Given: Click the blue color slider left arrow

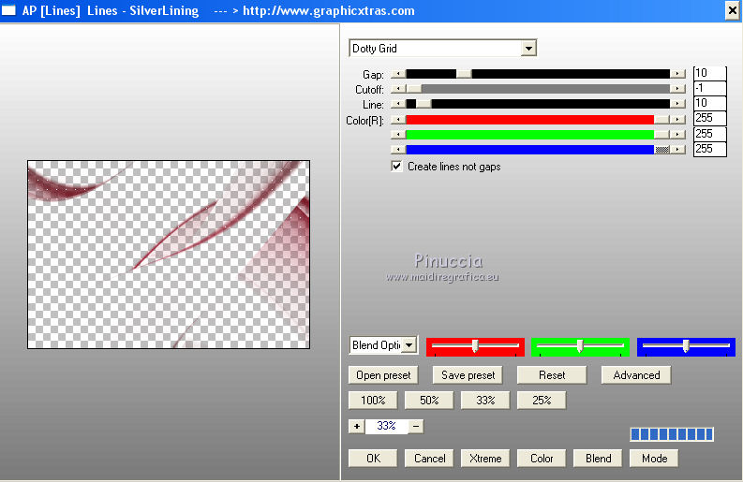Looking at the screenshot, I should pyautogui.click(x=398, y=150).
